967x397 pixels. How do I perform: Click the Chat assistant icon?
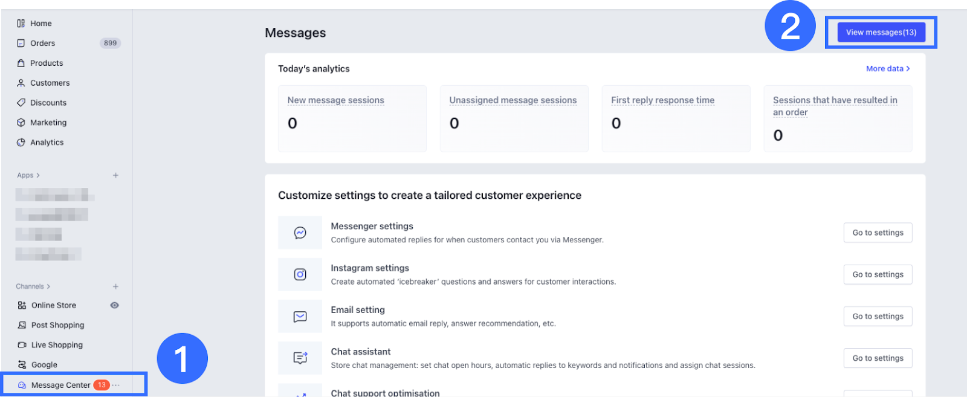(300, 358)
